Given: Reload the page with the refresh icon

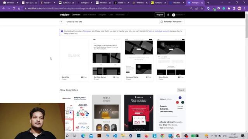Looking at the screenshot, I should pyautogui.click(x=14, y=8).
